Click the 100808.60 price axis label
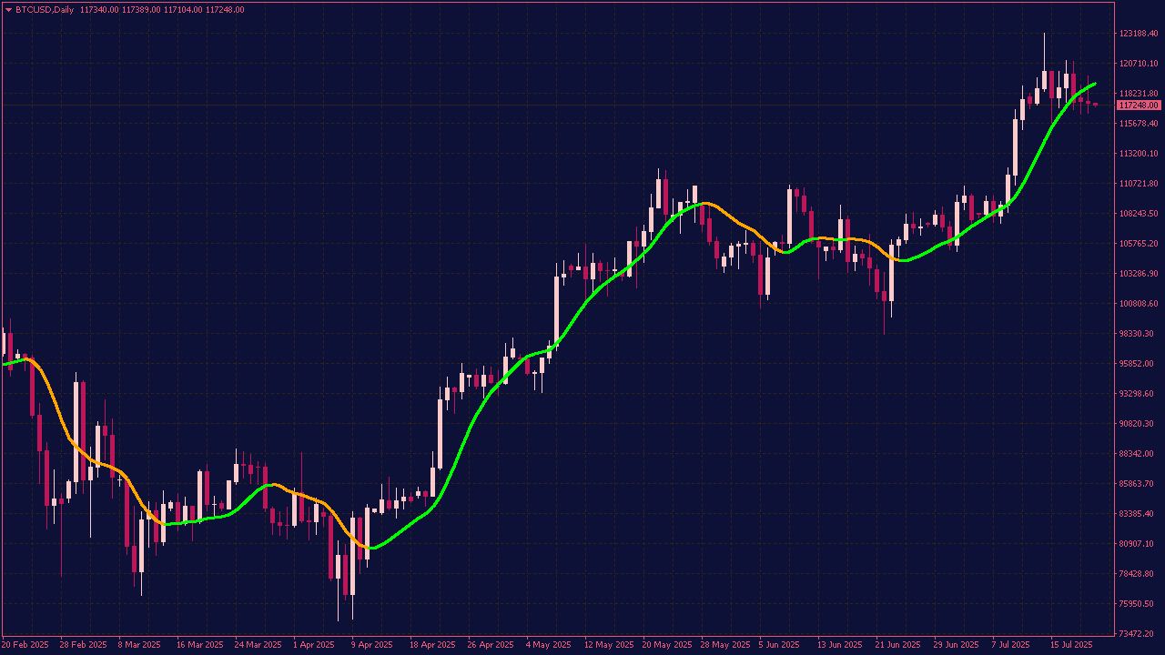The width and height of the screenshot is (1165, 655). click(1139, 304)
